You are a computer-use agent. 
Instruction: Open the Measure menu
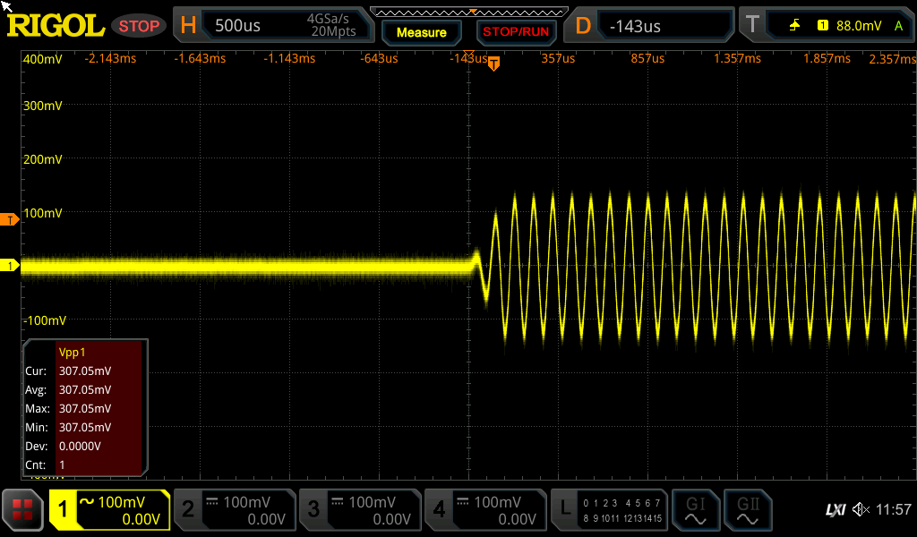coord(421,32)
